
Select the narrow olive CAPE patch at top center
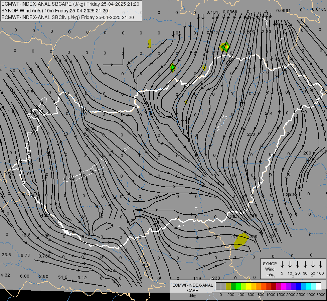click(149, 43)
